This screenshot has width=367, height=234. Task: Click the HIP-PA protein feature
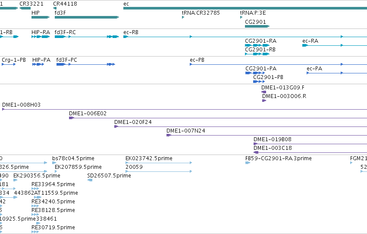38,64
